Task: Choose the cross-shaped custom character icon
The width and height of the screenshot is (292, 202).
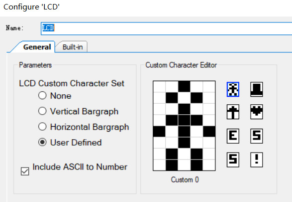Action: coord(233,112)
